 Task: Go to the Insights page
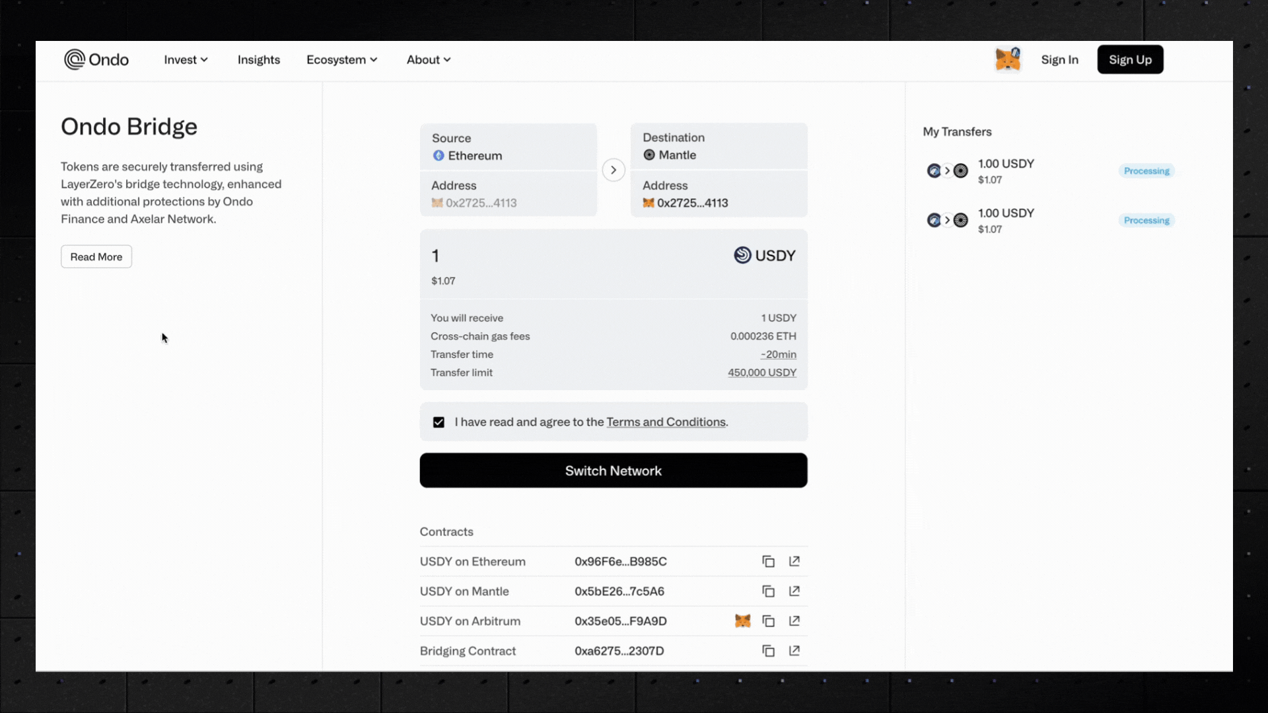pyautogui.click(x=259, y=59)
